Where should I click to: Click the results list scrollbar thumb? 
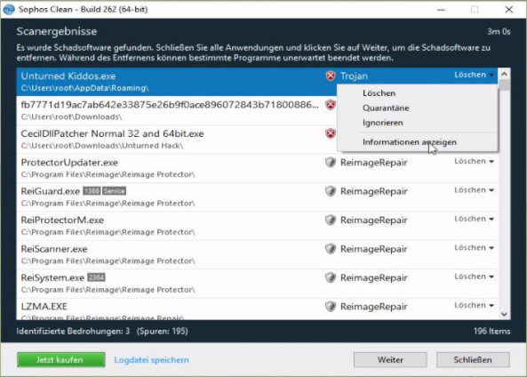tap(504, 84)
